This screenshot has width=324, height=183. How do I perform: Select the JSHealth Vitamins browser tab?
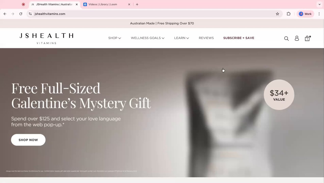click(54, 4)
